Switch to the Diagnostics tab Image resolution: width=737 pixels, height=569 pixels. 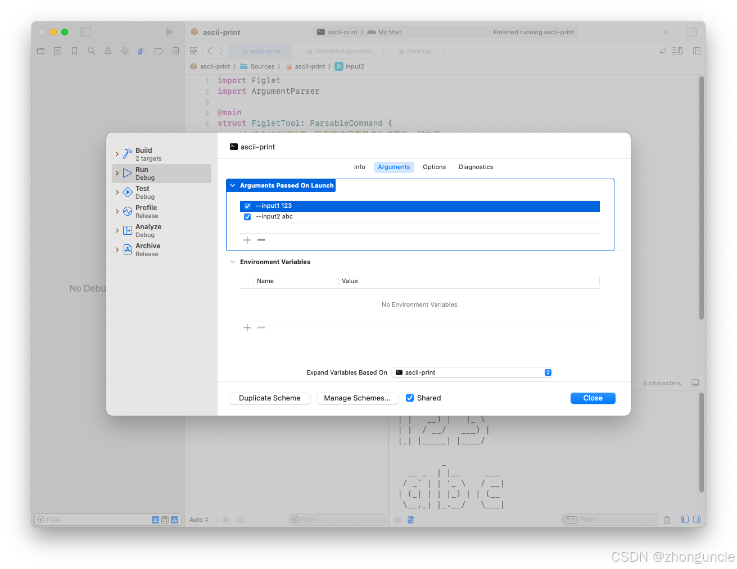pos(476,167)
